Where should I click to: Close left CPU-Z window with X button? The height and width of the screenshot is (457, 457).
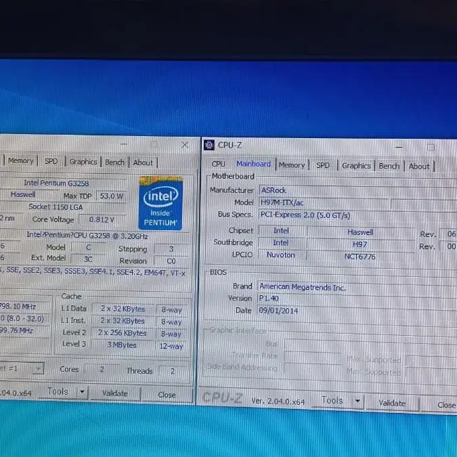pyautogui.click(x=185, y=145)
